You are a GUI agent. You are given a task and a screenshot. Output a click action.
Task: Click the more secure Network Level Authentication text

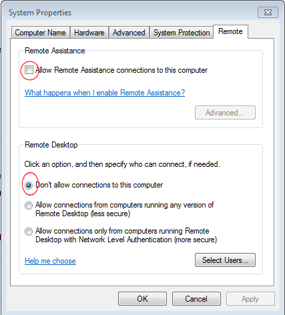tap(126, 235)
